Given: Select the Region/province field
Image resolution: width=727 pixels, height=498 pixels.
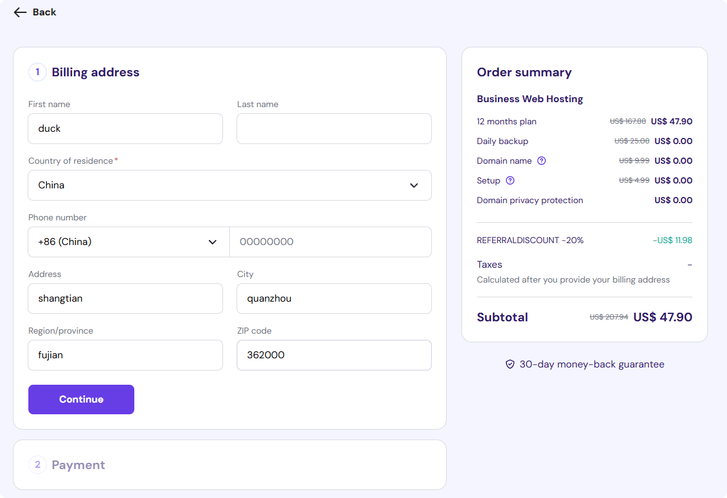Looking at the screenshot, I should pos(125,355).
